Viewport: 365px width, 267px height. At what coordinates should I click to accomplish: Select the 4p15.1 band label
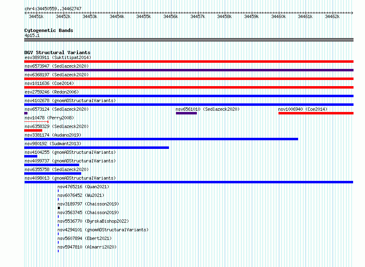32,35
